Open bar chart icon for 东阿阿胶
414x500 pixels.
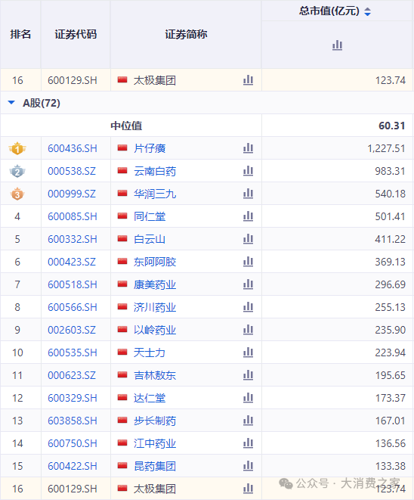[248, 262]
